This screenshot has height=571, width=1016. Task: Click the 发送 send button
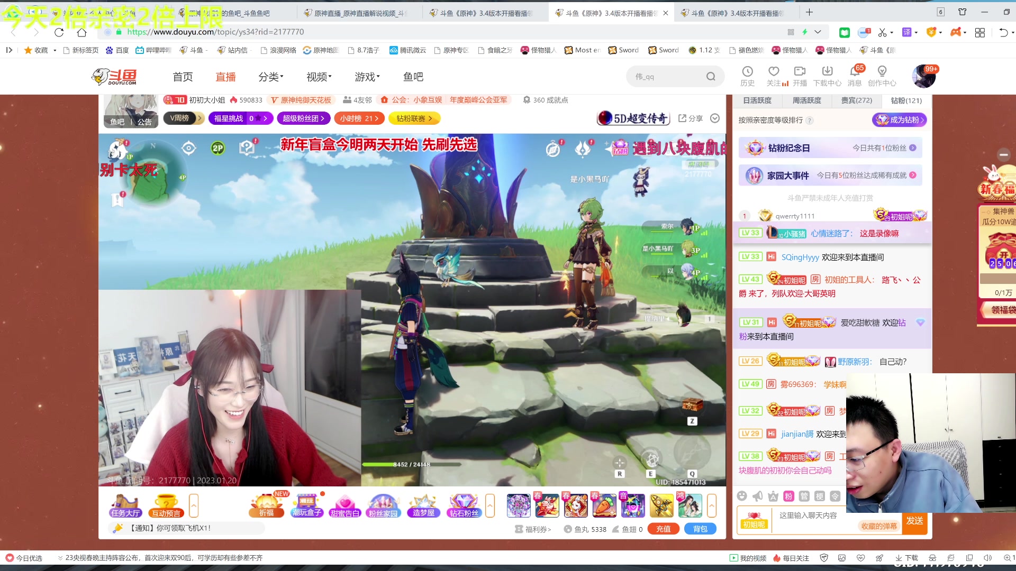(x=914, y=521)
